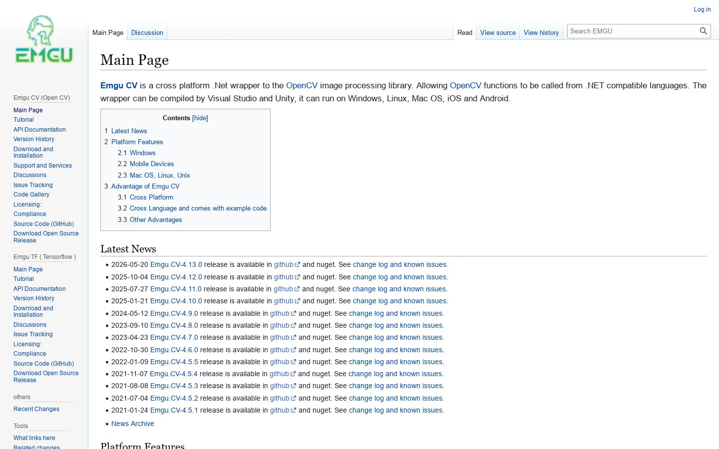Open github link for Emgu.CV-4.5.1 release
The width and height of the screenshot is (719, 449).
click(283, 411)
